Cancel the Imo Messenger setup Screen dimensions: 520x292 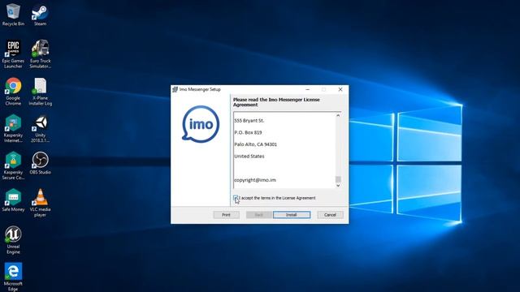[330, 215]
